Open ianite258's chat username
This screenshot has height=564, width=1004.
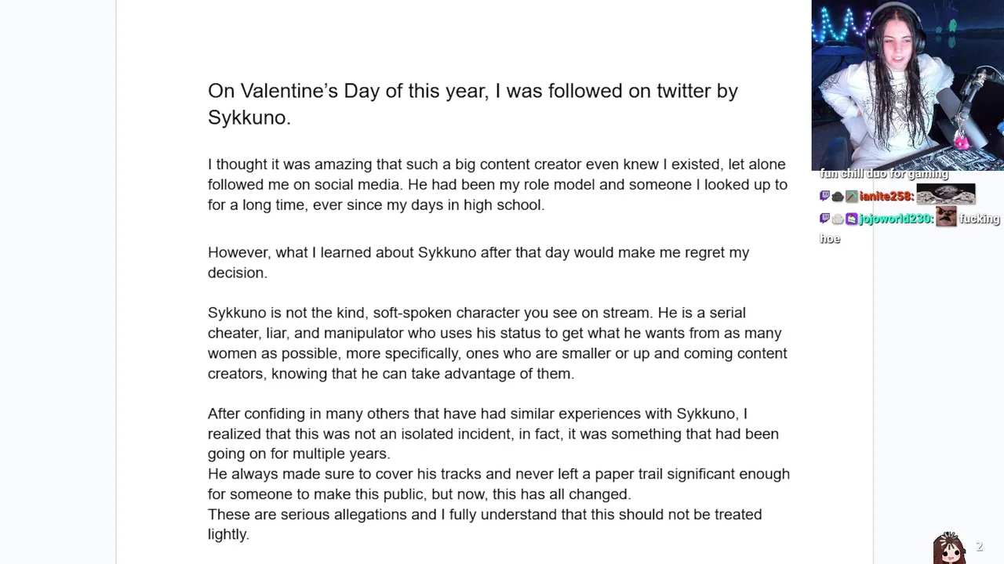(886, 197)
